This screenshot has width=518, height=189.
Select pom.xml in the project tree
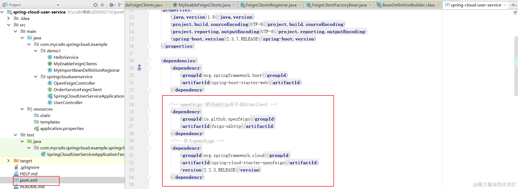28,180
